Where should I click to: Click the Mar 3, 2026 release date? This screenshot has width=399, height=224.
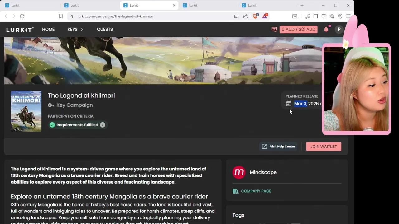click(306, 104)
